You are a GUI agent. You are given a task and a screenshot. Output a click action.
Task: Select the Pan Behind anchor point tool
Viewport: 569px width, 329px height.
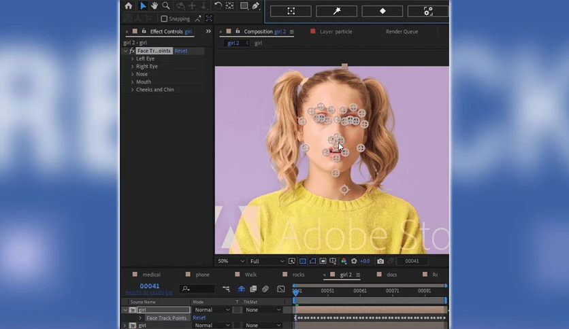[x=229, y=6]
